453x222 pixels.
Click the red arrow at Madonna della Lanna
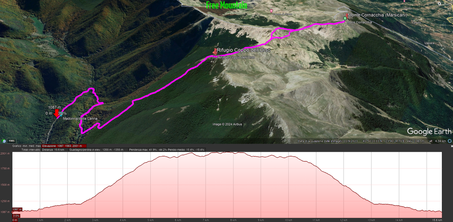point(57,113)
